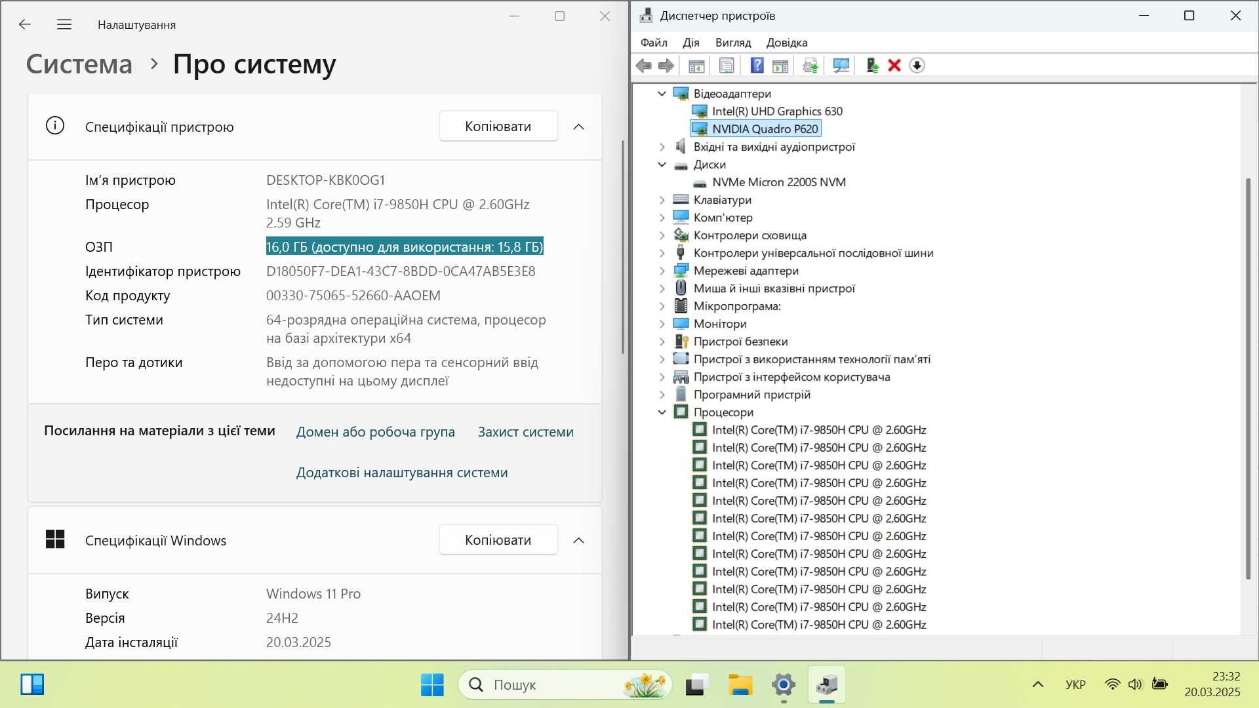Click the Update driver toolbar icon
This screenshot has width=1259, height=708.
pos(810,66)
